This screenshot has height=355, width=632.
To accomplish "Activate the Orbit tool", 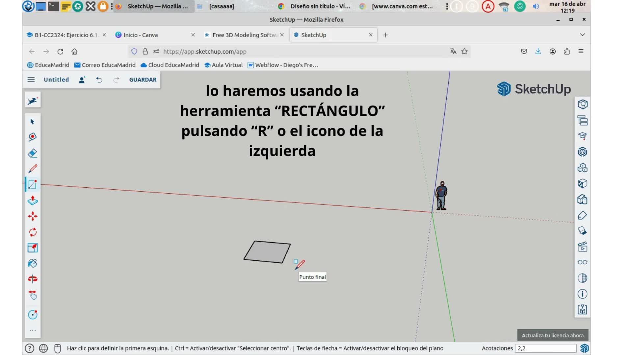I will 32,279.
